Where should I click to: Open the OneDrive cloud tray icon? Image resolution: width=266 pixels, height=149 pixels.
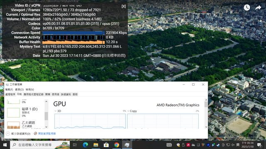pos(193,145)
